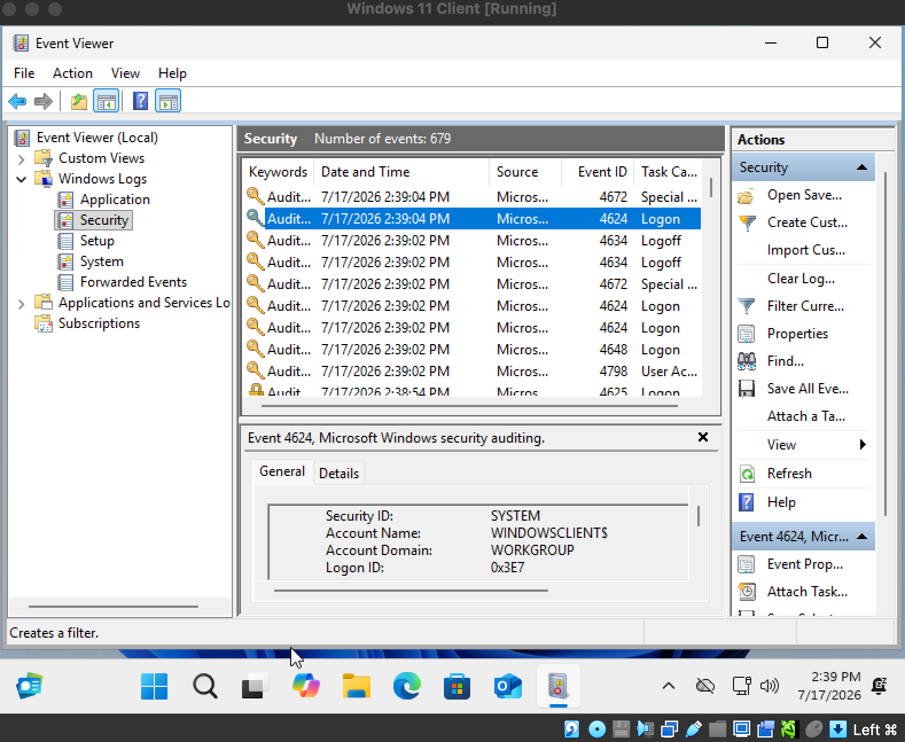Click the Back arrow toolbar icon

click(18, 102)
